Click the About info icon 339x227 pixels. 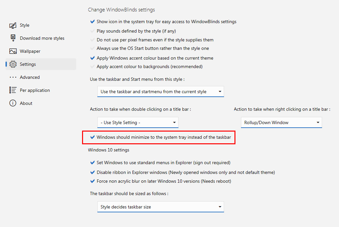13,103
